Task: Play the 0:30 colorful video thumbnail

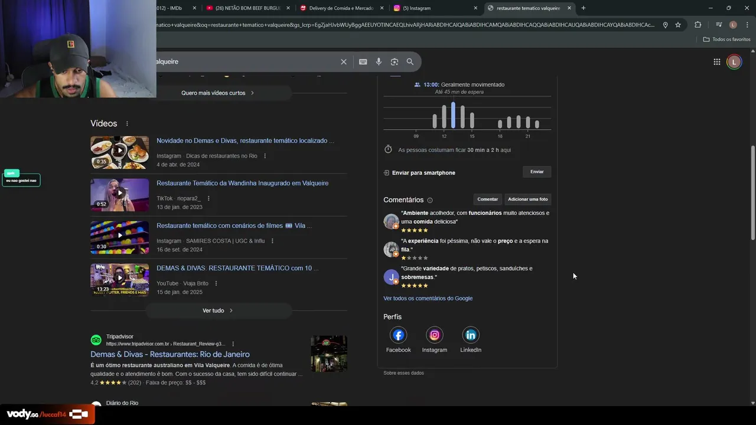Action: 119,237
